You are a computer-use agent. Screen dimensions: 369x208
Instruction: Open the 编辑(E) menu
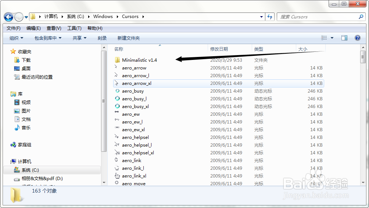pyautogui.click(x=33, y=28)
